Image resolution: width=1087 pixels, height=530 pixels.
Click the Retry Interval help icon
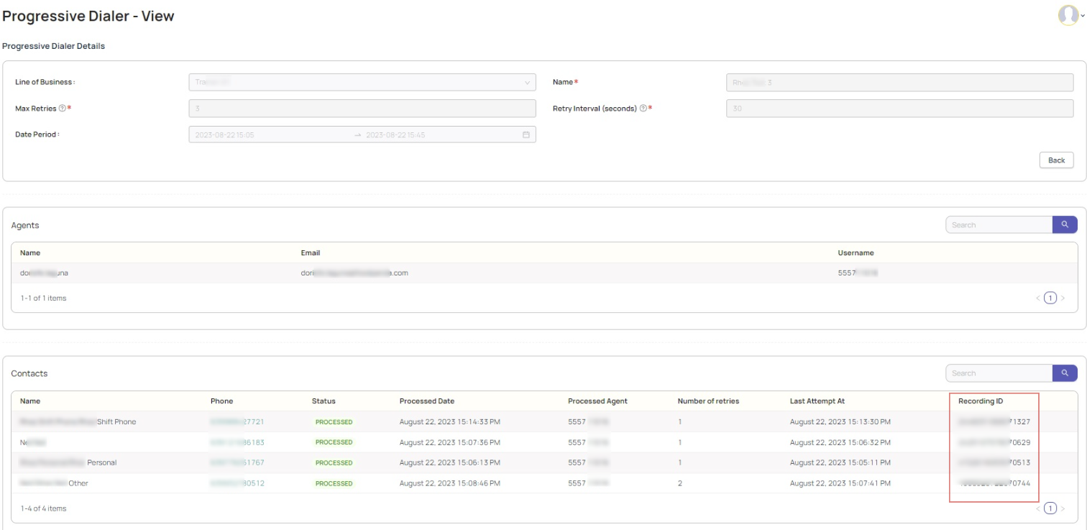[x=643, y=109]
